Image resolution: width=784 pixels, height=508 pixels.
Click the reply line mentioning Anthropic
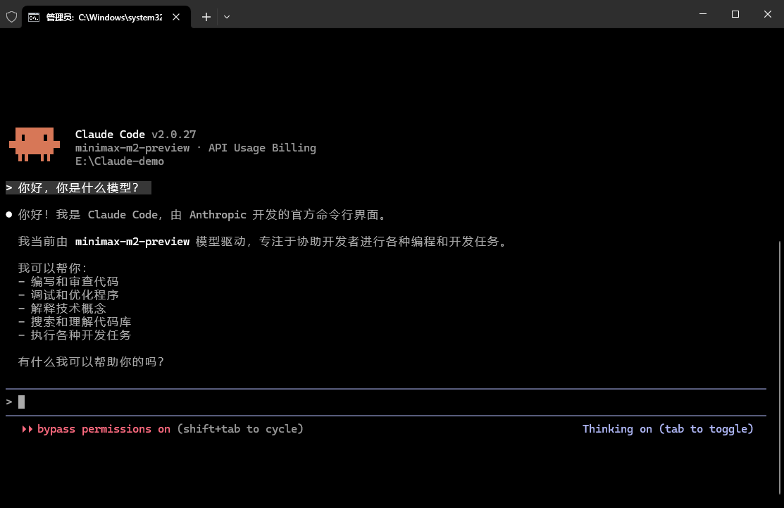pos(202,214)
